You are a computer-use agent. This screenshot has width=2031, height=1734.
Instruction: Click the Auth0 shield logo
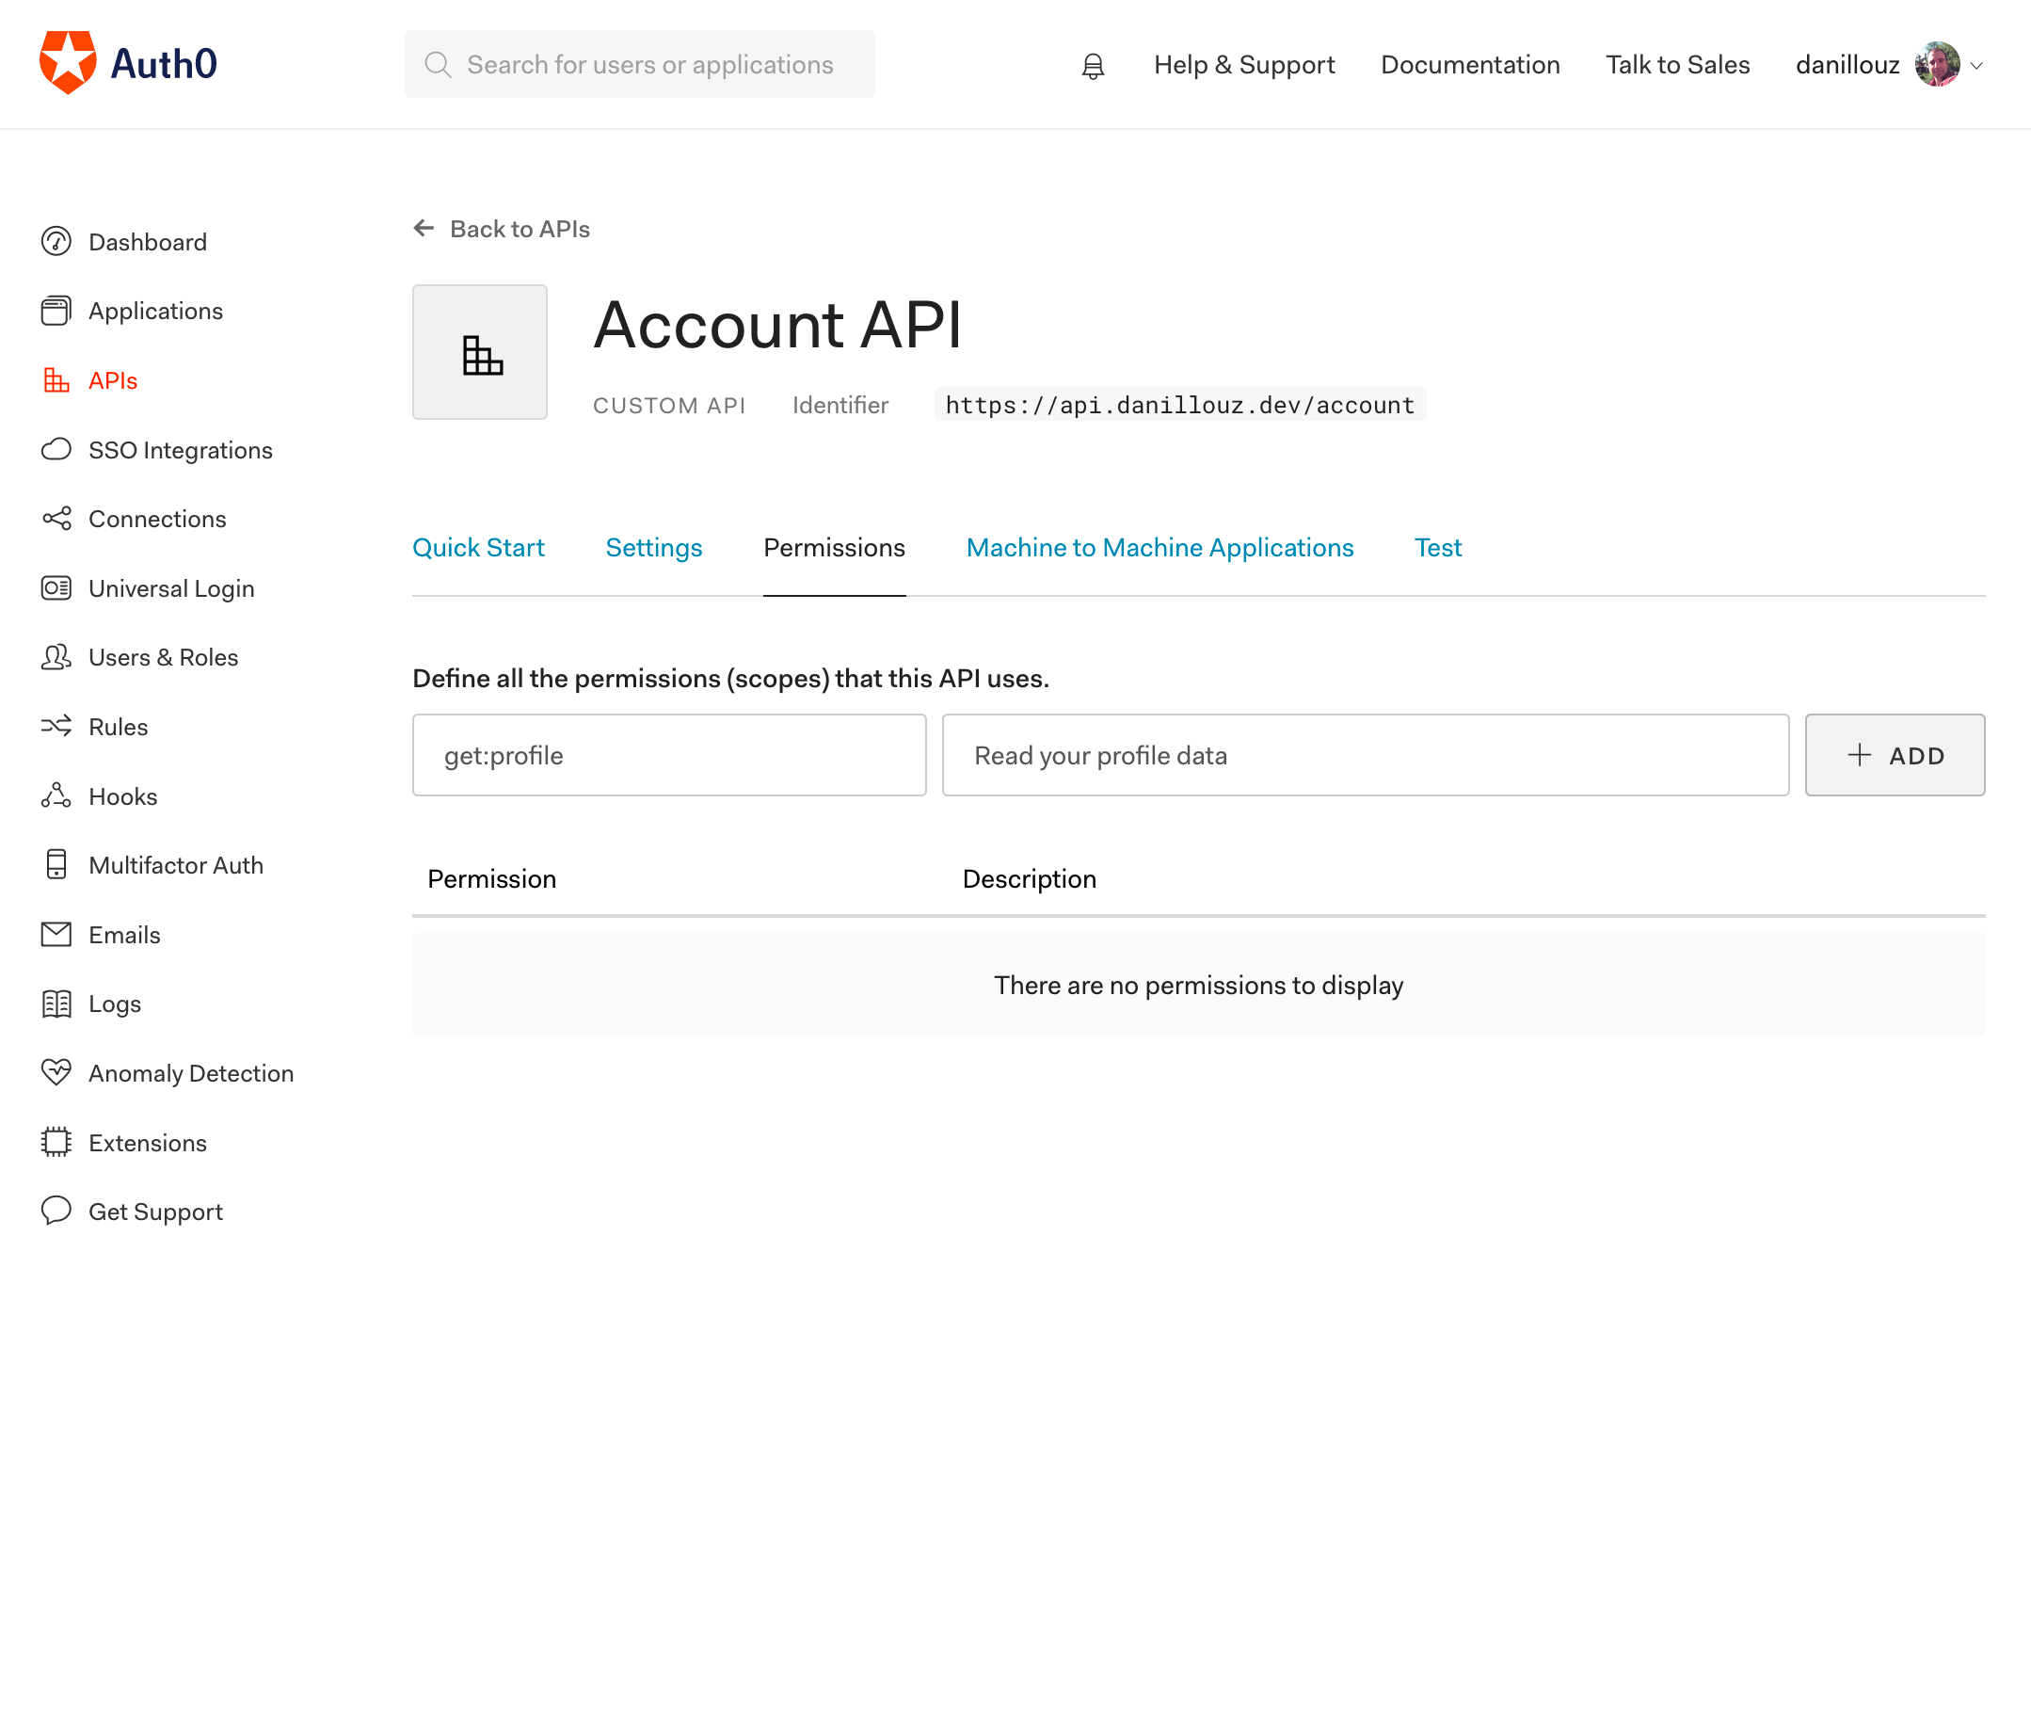tap(68, 63)
